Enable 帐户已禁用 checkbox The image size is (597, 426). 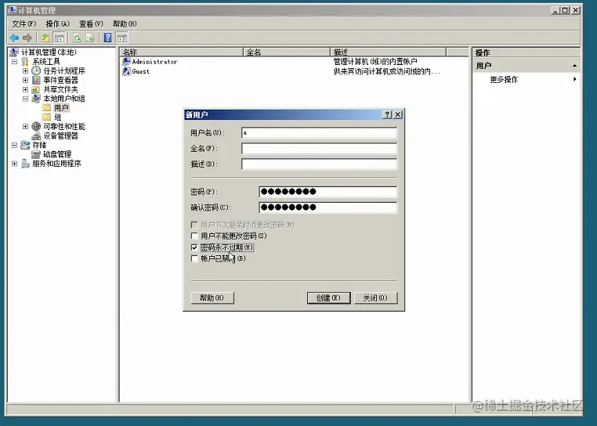tap(194, 258)
